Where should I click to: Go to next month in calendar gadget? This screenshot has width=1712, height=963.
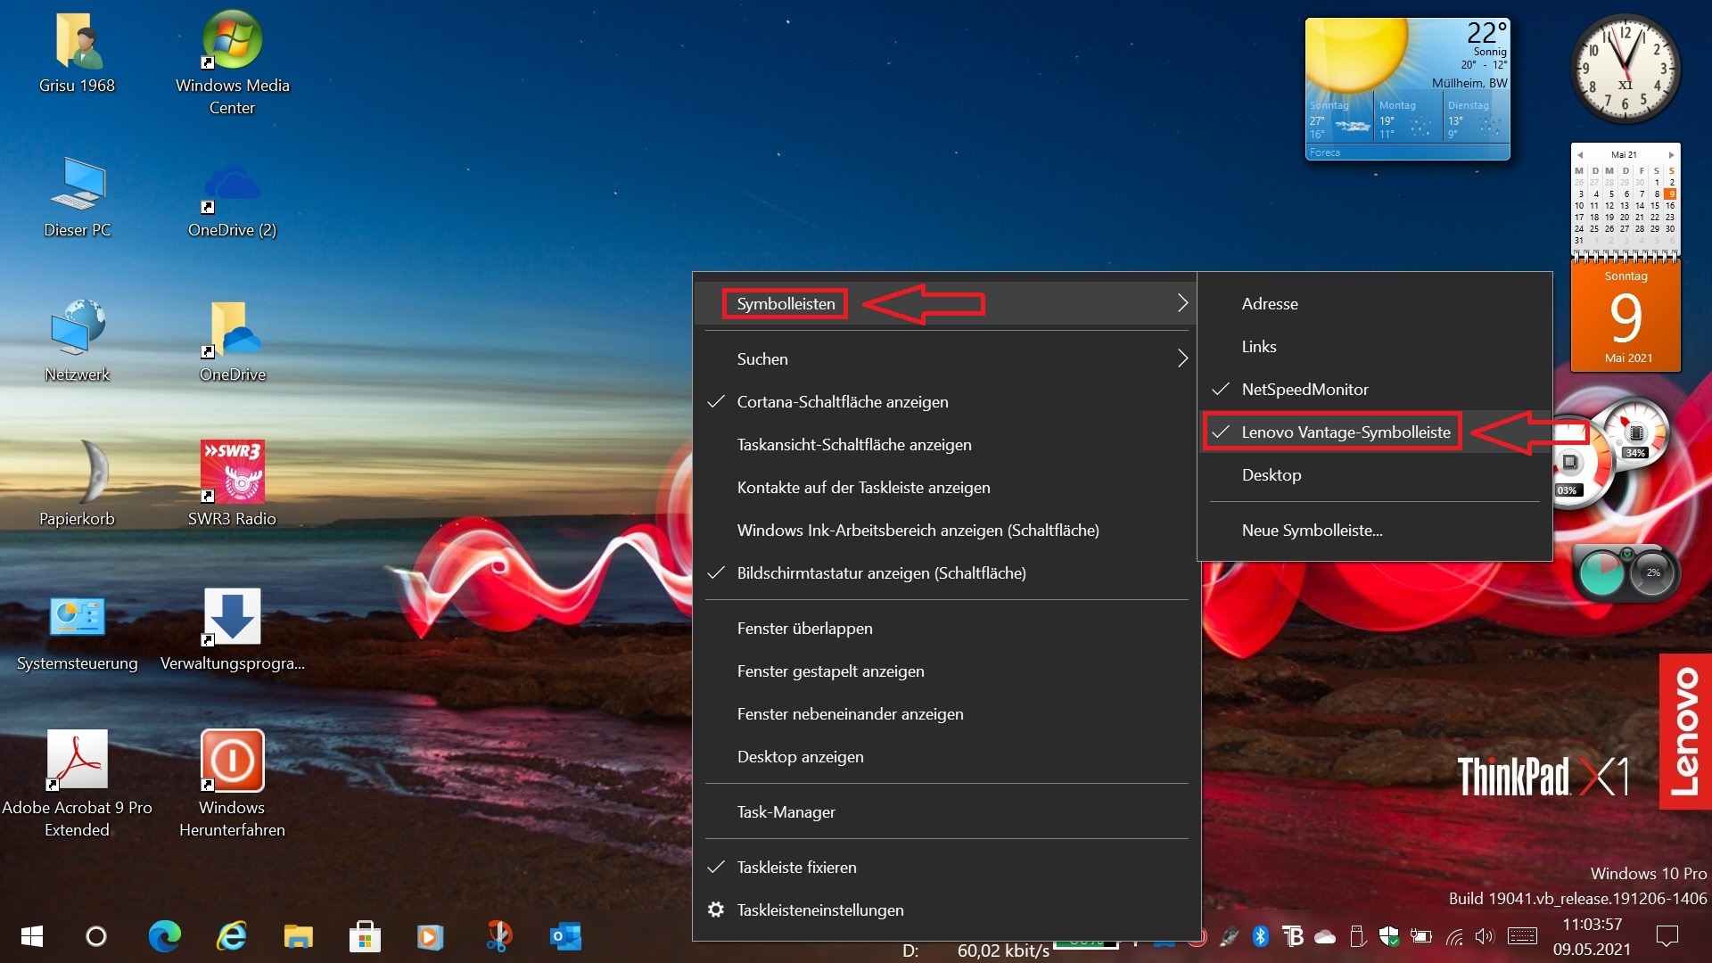point(1672,155)
